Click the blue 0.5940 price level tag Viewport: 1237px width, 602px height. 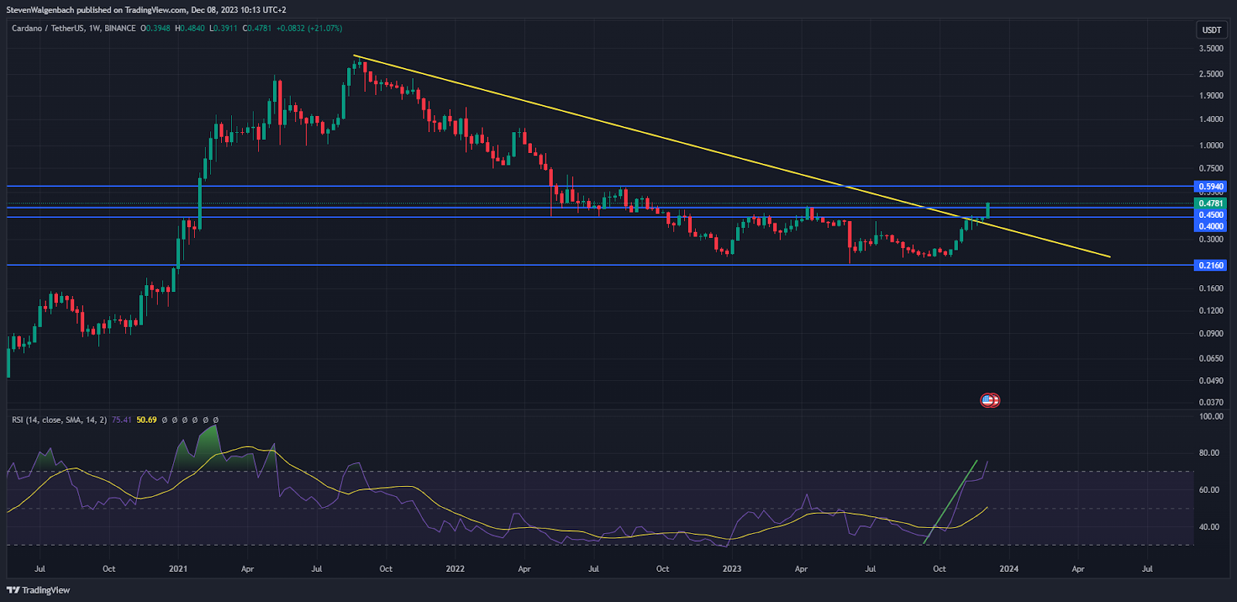(1211, 187)
